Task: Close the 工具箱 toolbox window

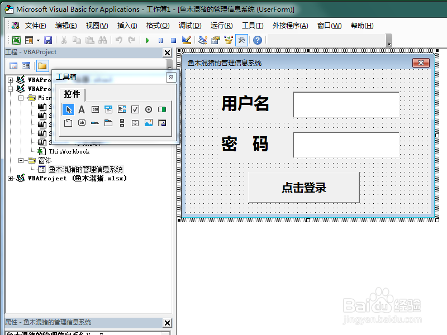Action: [x=171, y=77]
